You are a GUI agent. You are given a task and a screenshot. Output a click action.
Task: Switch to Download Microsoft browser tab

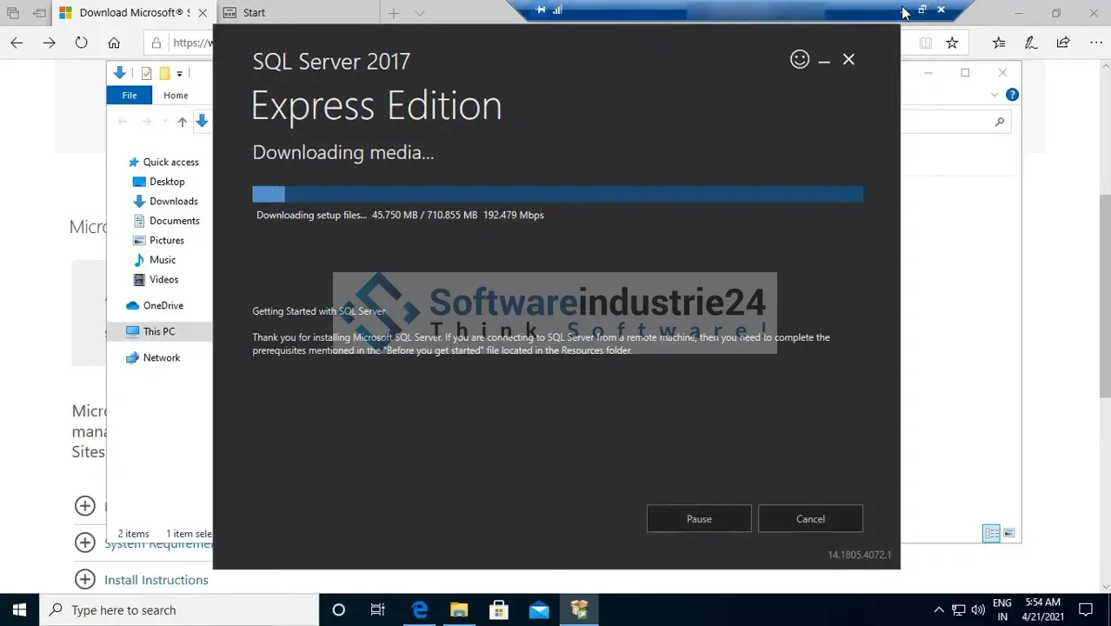134,12
